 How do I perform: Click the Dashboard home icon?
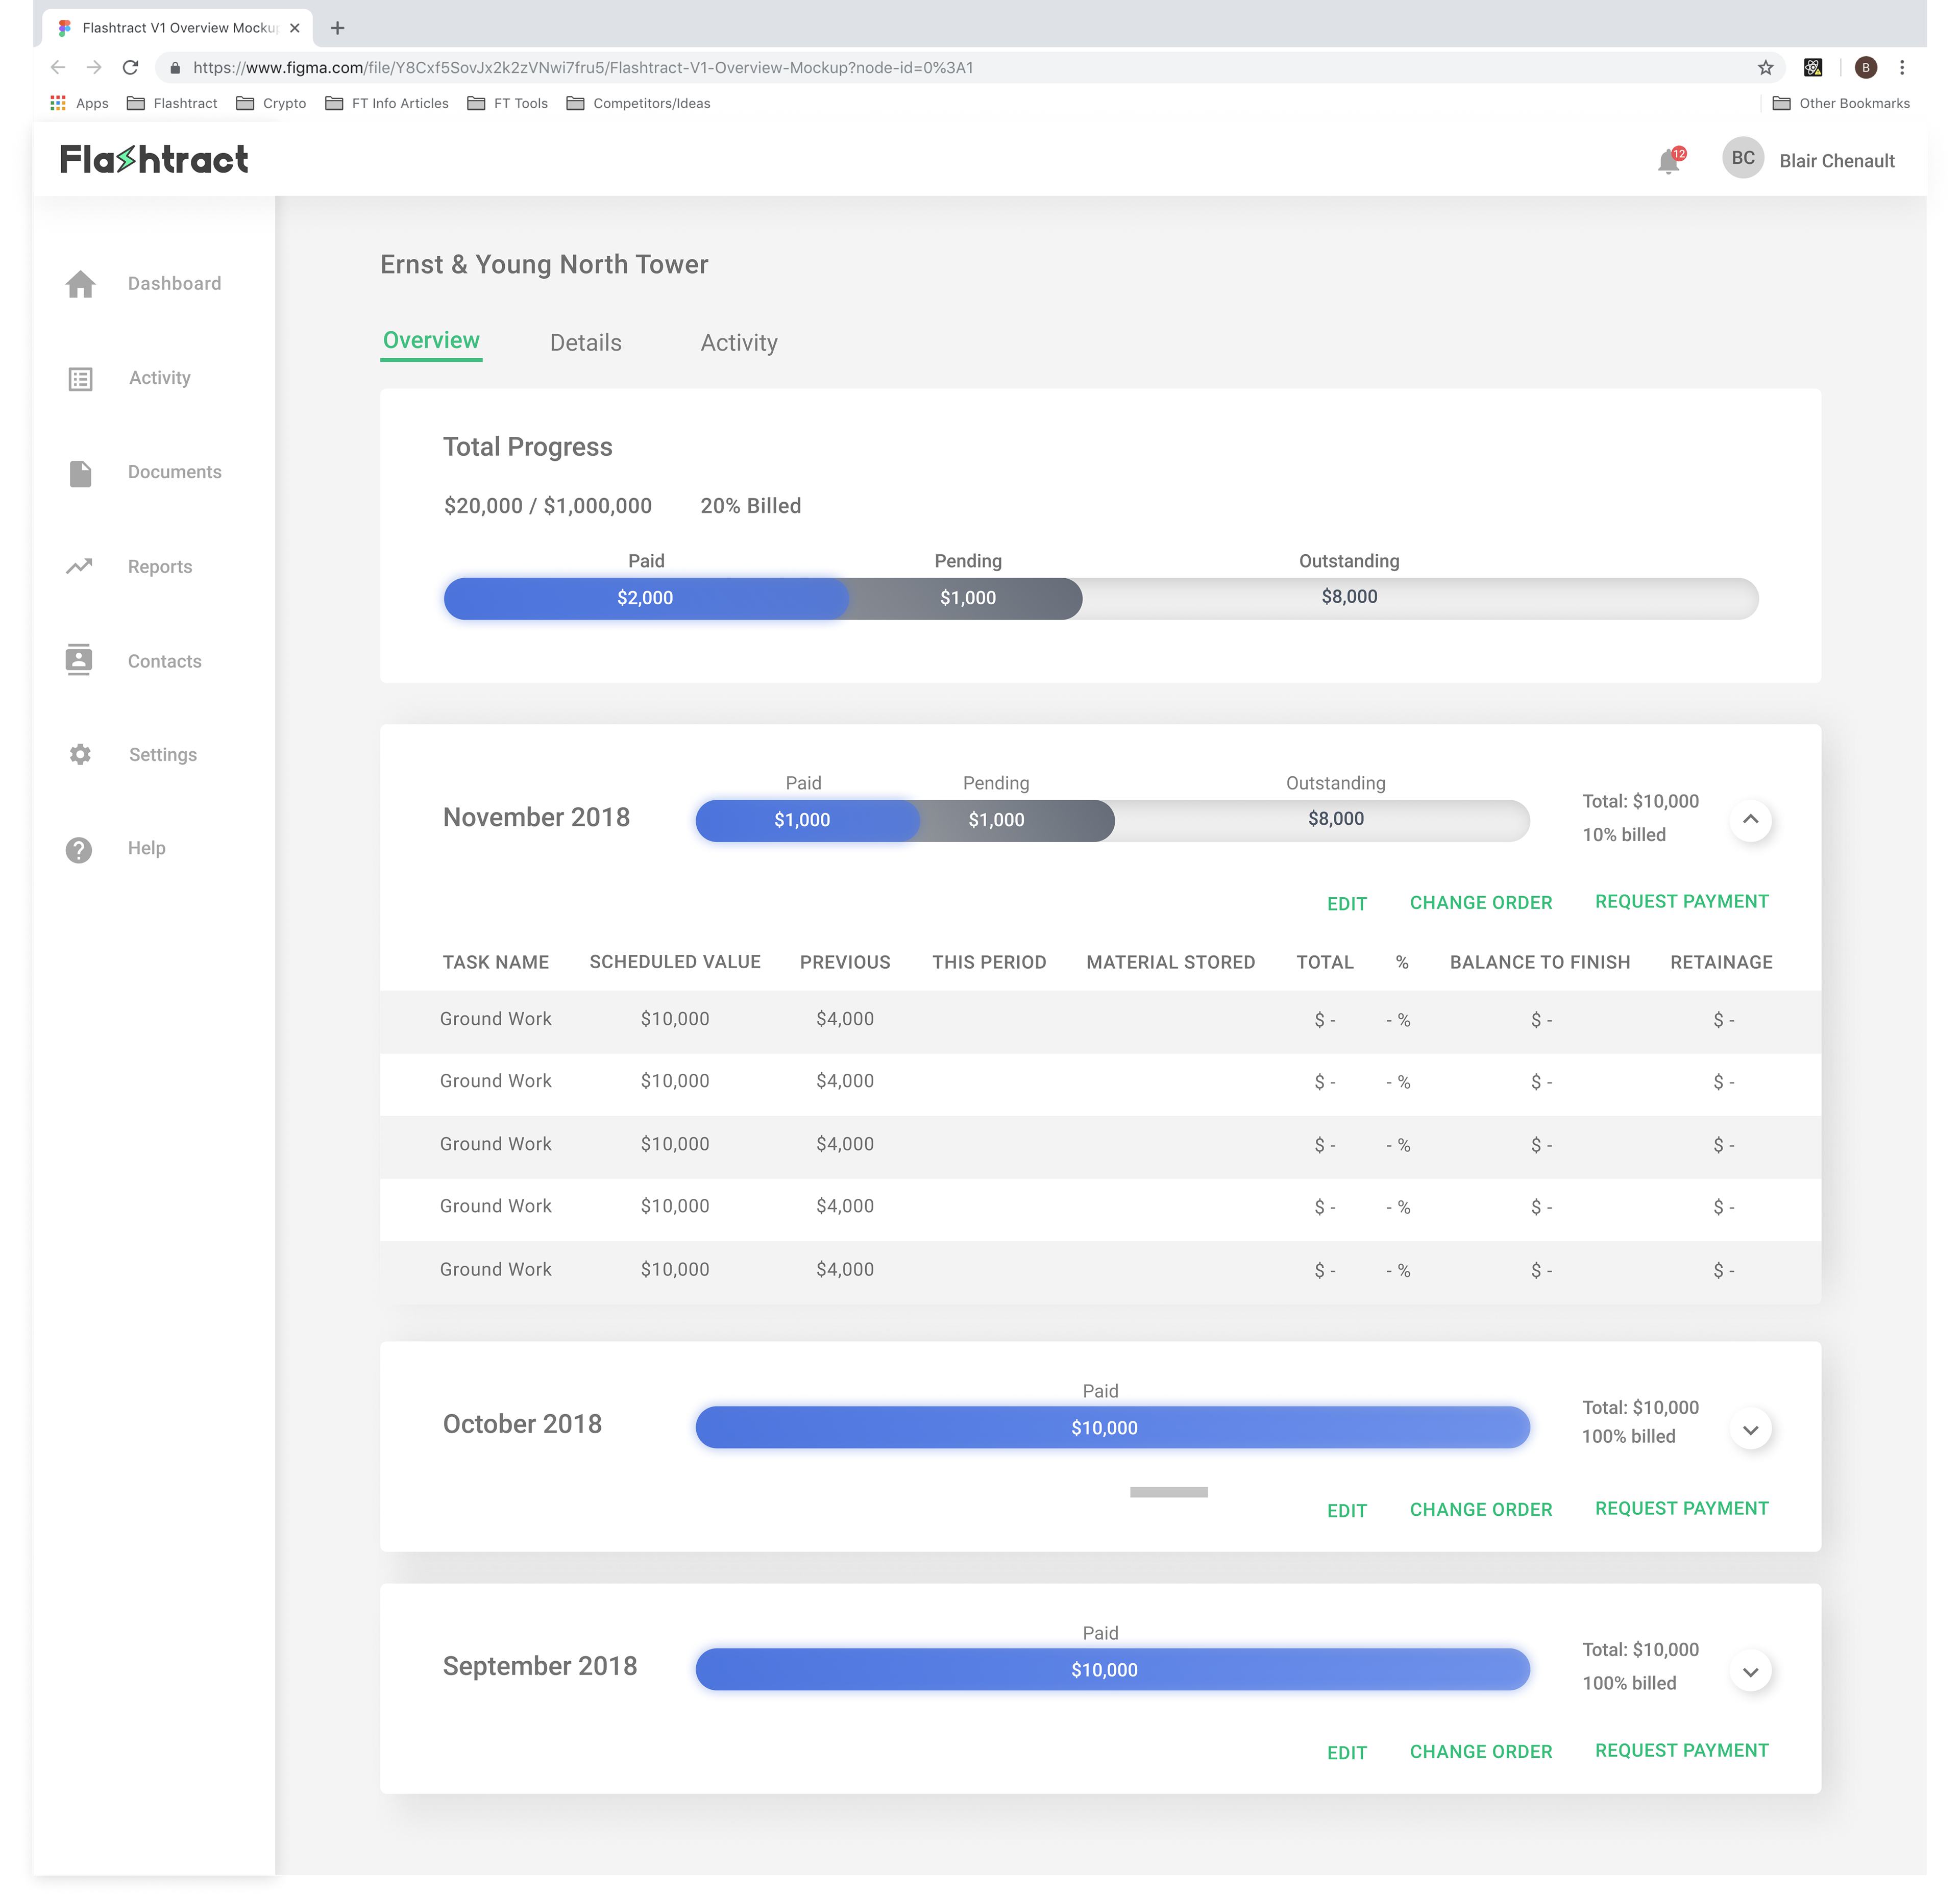click(x=80, y=284)
